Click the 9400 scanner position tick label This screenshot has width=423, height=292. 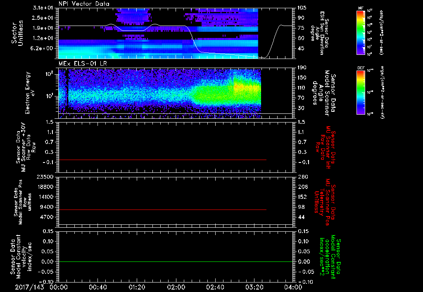47,207
